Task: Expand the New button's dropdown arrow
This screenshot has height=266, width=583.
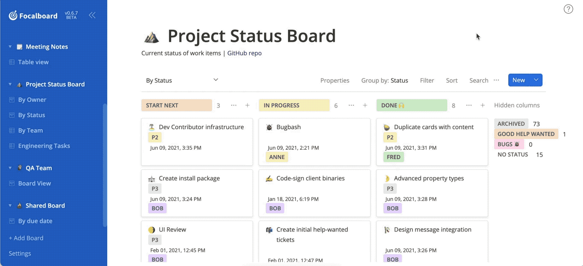Action: tap(536, 80)
